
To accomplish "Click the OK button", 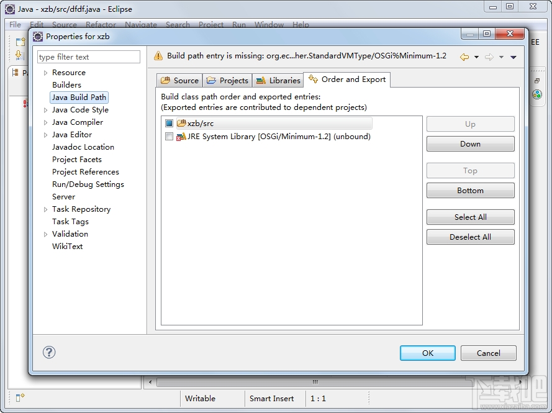I will point(427,352).
